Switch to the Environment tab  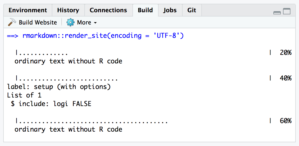tap(28, 10)
